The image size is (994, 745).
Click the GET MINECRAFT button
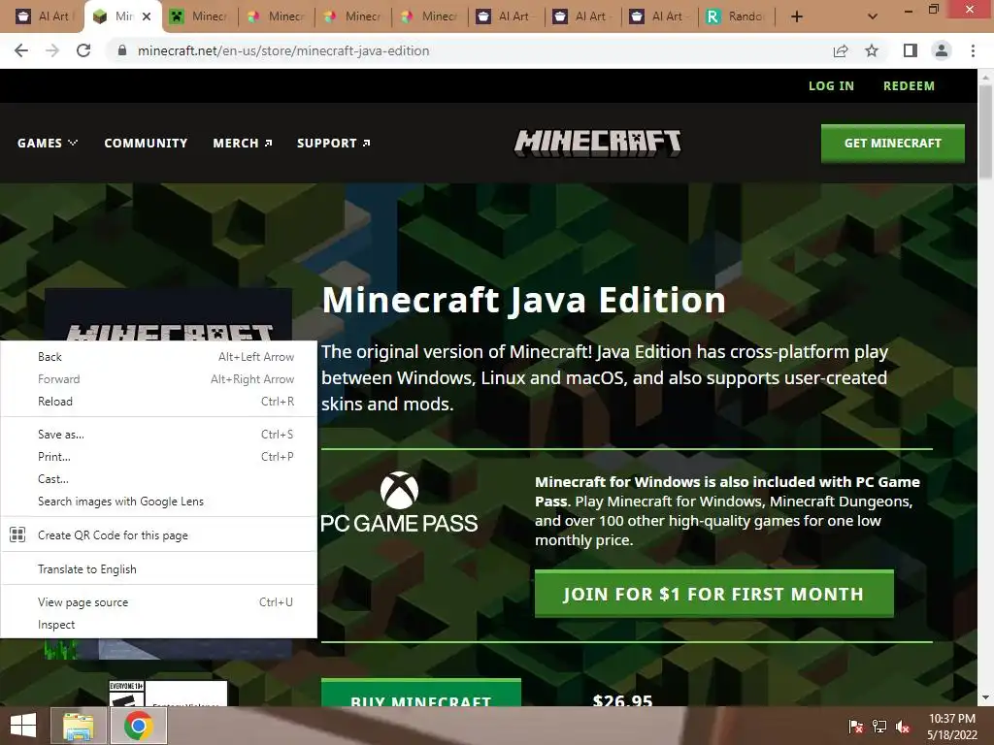[x=893, y=144]
